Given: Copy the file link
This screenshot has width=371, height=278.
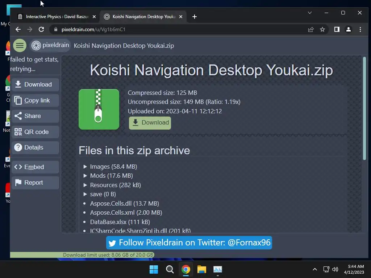Looking at the screenshot, I should click(35, 101).
